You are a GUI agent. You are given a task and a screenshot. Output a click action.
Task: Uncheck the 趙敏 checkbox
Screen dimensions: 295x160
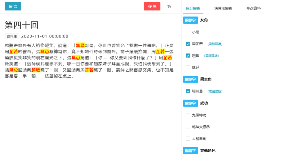tap(188, 55)
